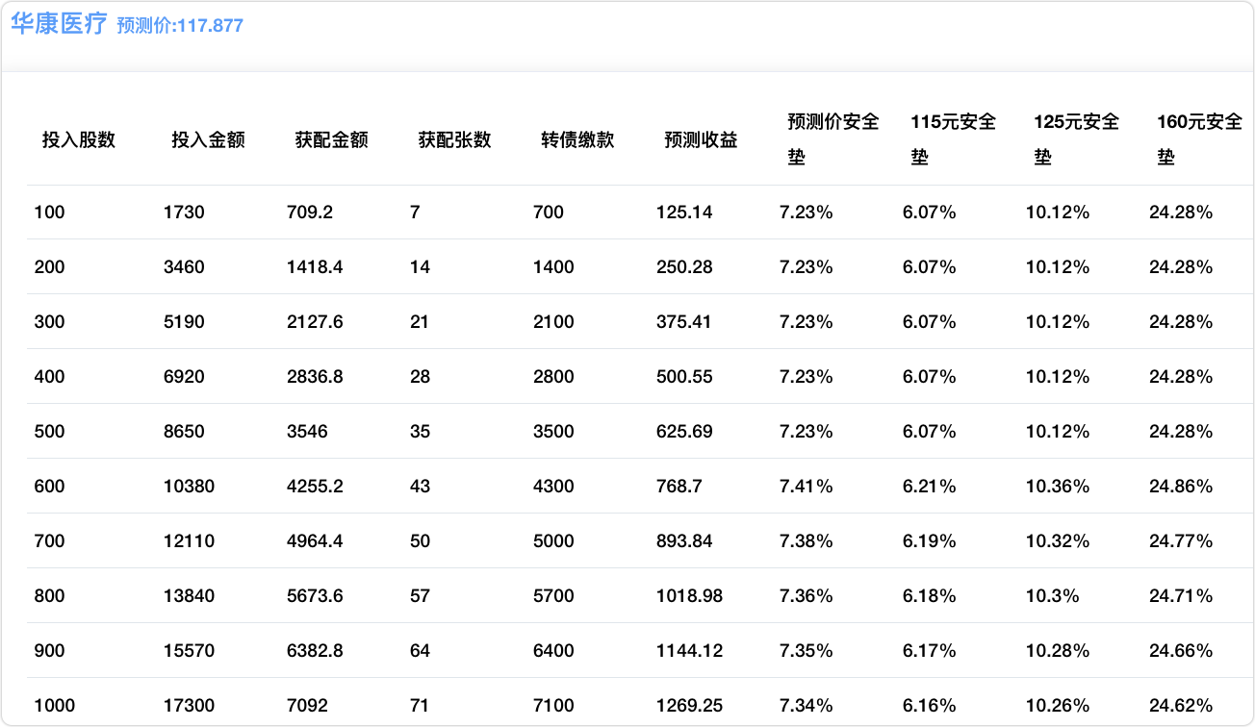Click the 24.86% cell in the 600 row
Viewport: 1255px width, 727px height.
click(x=1181, y=487)
